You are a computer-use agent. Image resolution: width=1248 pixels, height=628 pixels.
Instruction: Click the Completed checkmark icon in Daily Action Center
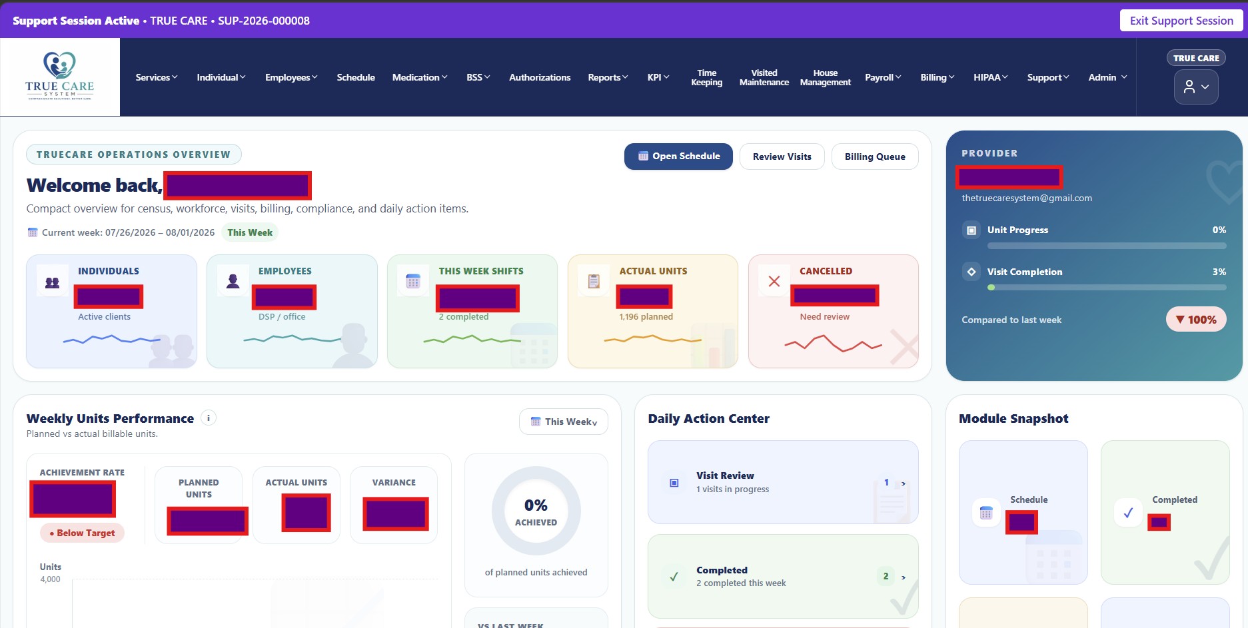[x=674, y=577]
